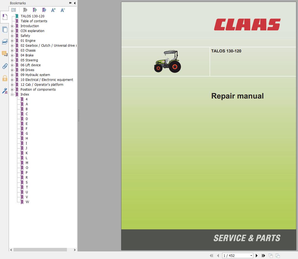The width and height of the screenshot is (298, 259).
Task: Select the 05 Steering bookmark
Action: pos(29,60)
